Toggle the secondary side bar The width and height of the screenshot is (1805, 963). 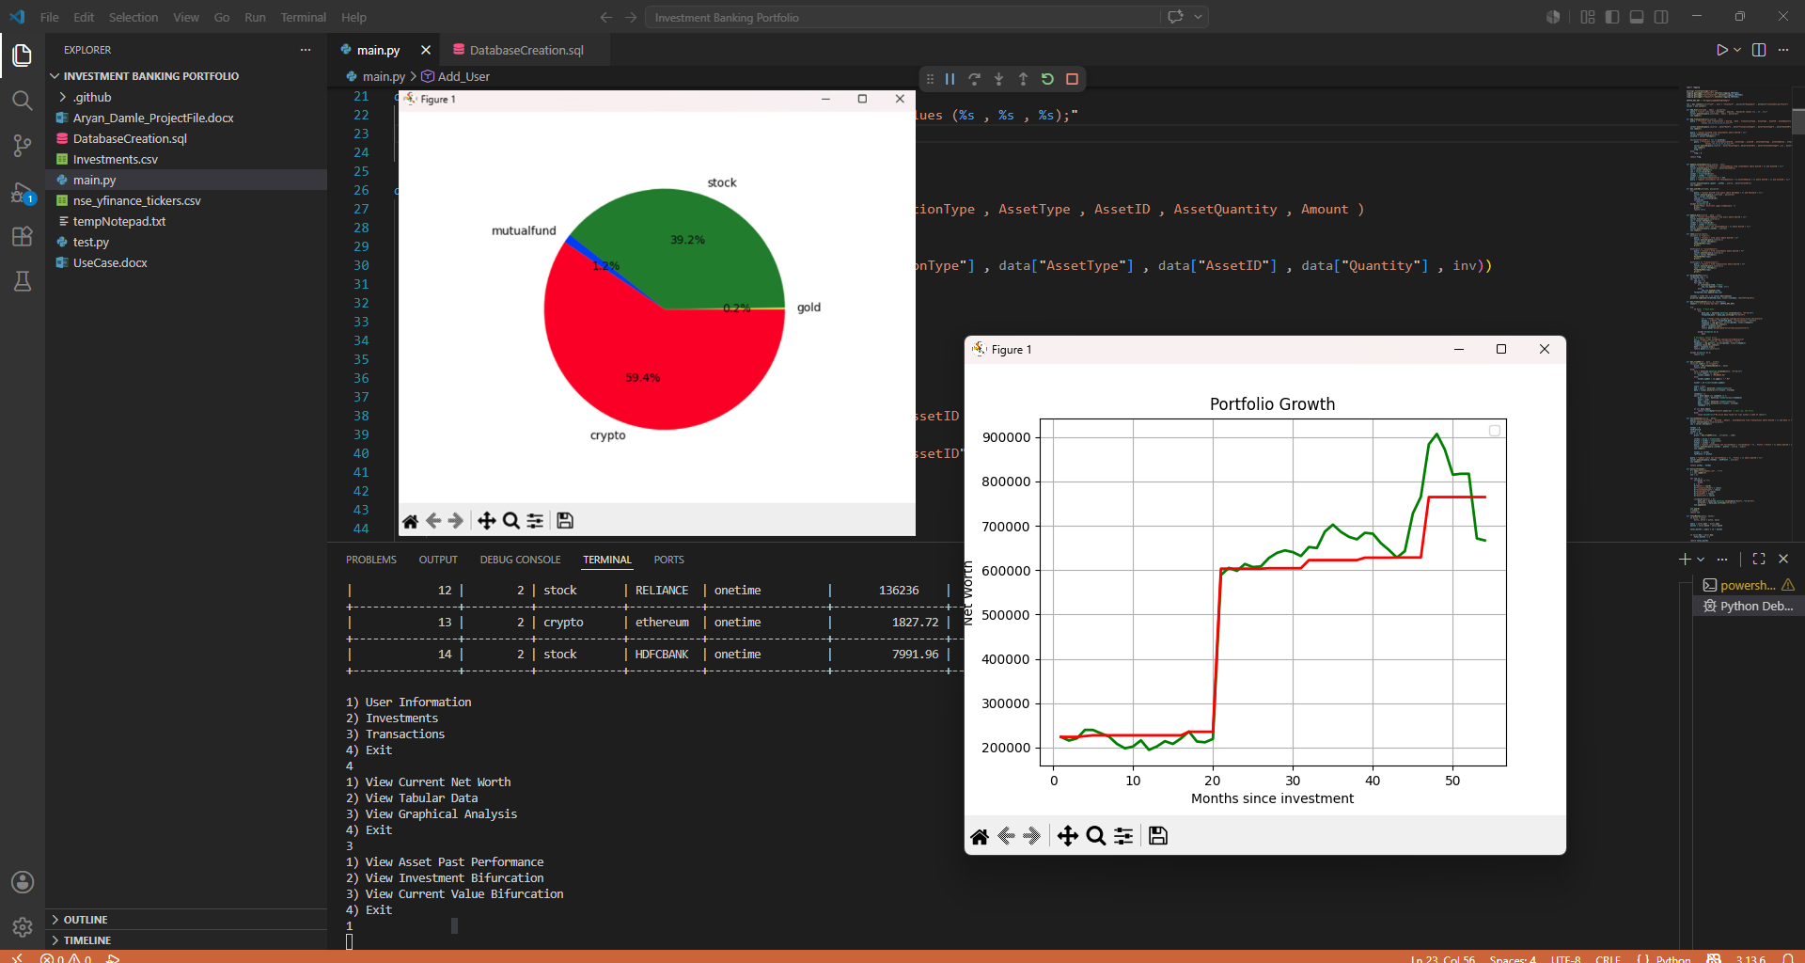point(1661,17)
